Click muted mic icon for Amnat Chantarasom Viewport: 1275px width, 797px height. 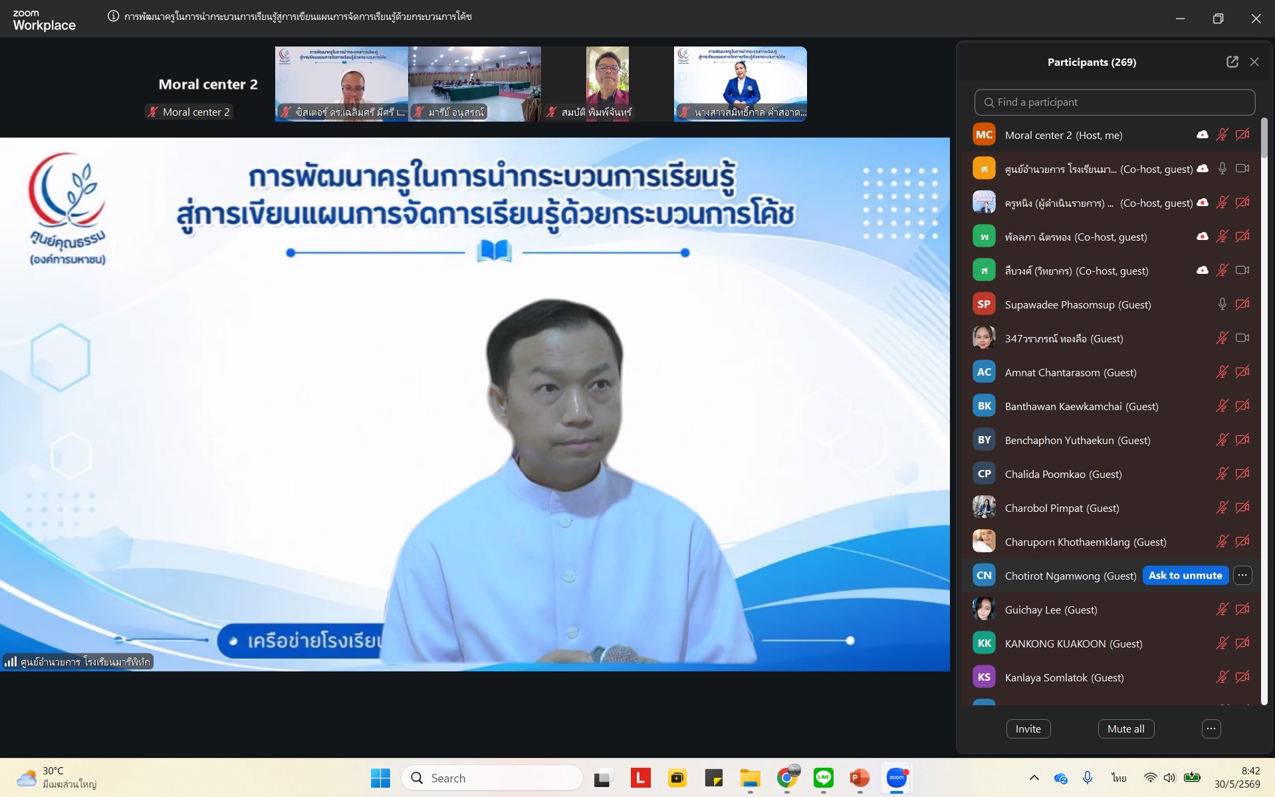[1222, 372]
